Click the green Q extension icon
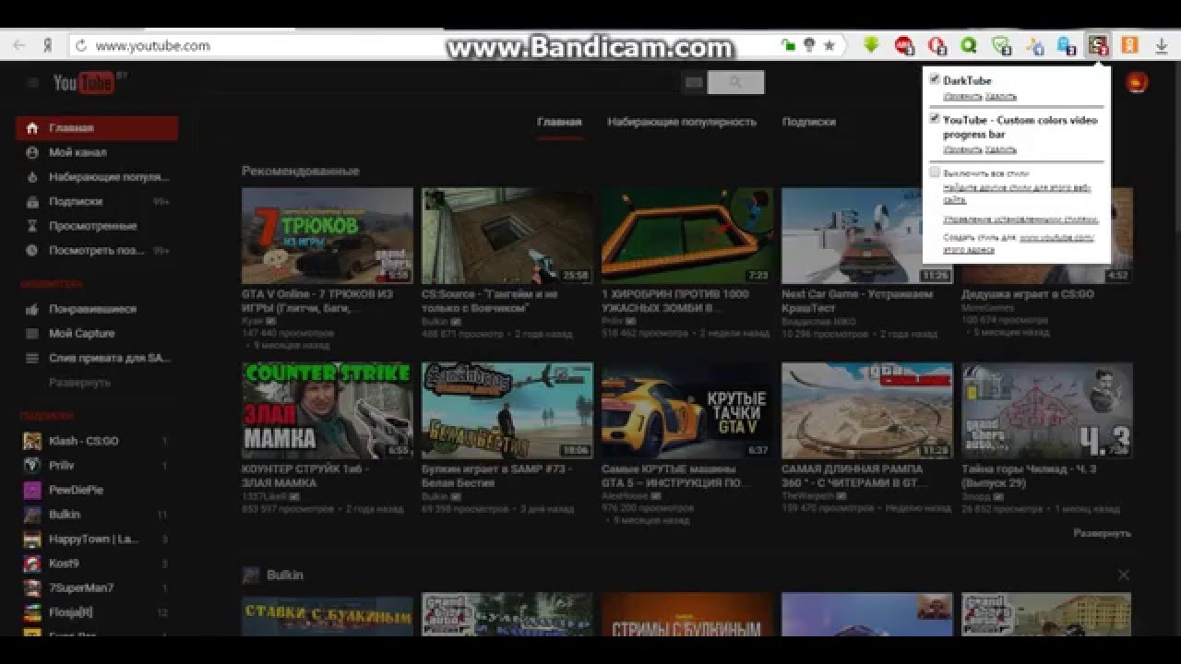The width and height of the screenshot is (1181, 664). pyautogui.click(x=969, y=45)
